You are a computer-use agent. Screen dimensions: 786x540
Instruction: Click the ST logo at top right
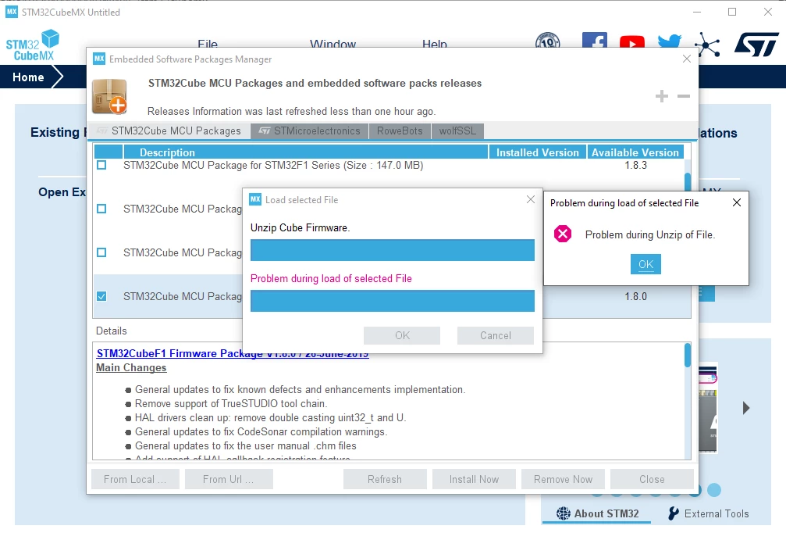coord(756,45)
